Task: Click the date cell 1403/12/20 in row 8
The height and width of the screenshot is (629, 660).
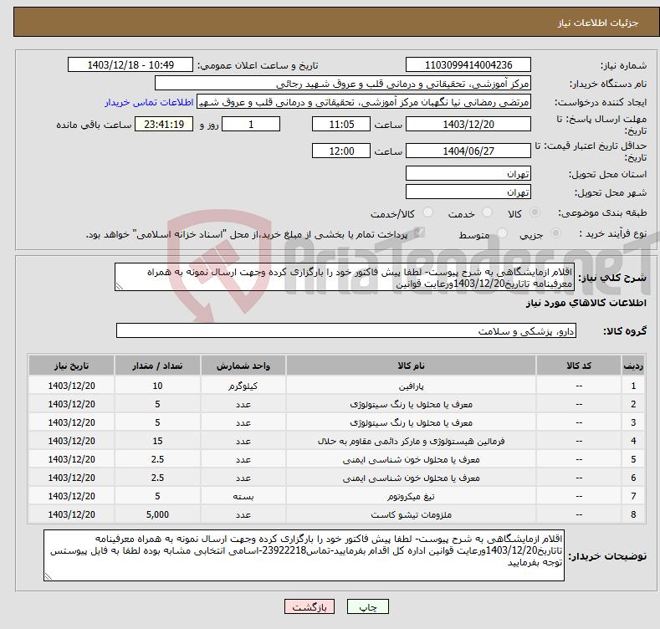Action: [x=72, y=514]
